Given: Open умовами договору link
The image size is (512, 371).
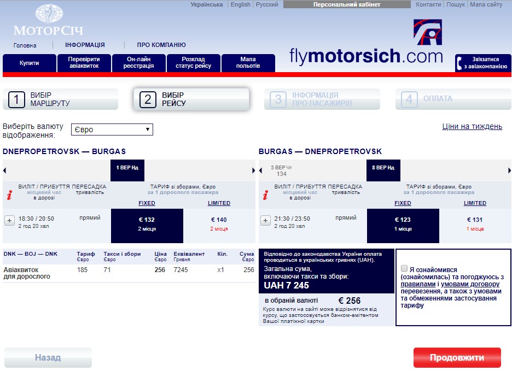Looking at the screenshot, I should click(470, 284).
